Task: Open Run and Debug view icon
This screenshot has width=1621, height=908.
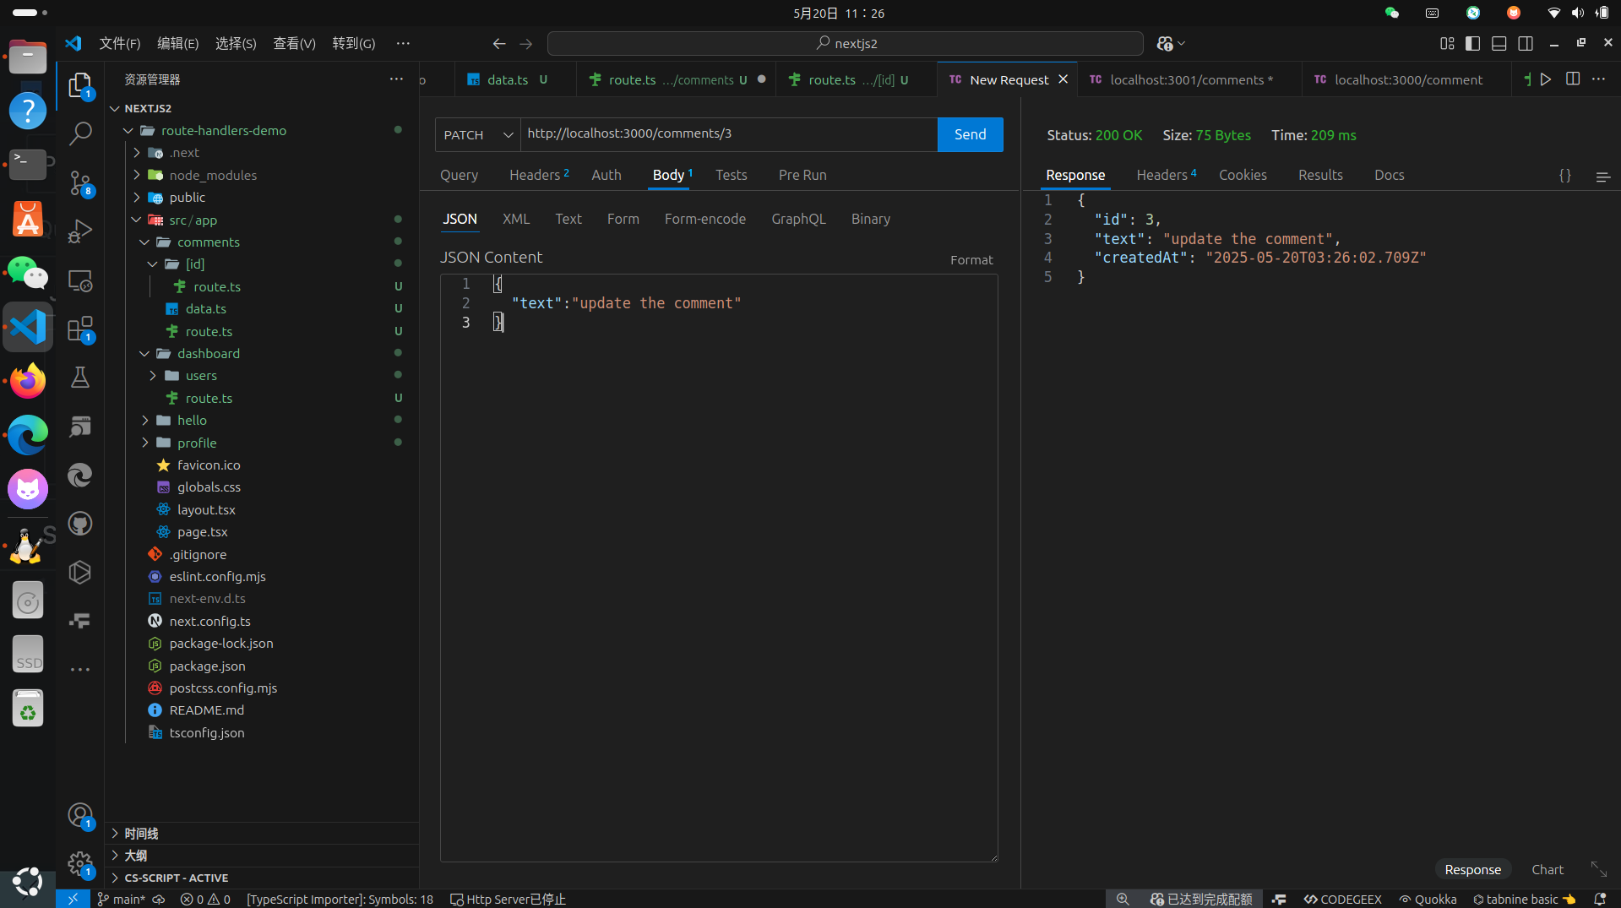Action: pos(80,231)
